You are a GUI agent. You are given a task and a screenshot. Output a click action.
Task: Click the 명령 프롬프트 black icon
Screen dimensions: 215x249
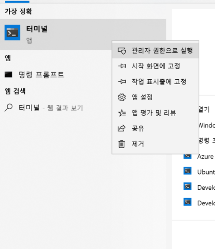8,74
